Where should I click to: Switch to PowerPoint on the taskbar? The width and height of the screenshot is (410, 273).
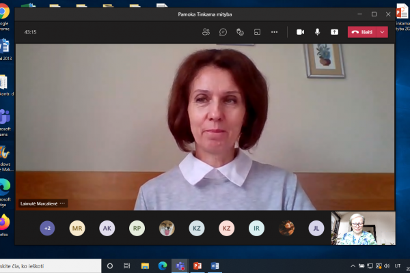tap(197, 266)
